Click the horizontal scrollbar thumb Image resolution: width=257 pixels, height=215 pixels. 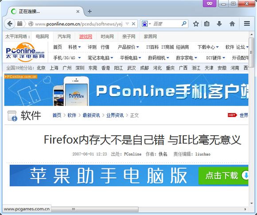click(x=95, y=209)
